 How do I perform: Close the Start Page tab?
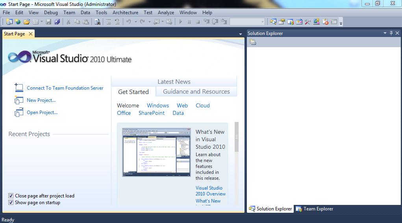click(x=30, y=34)
